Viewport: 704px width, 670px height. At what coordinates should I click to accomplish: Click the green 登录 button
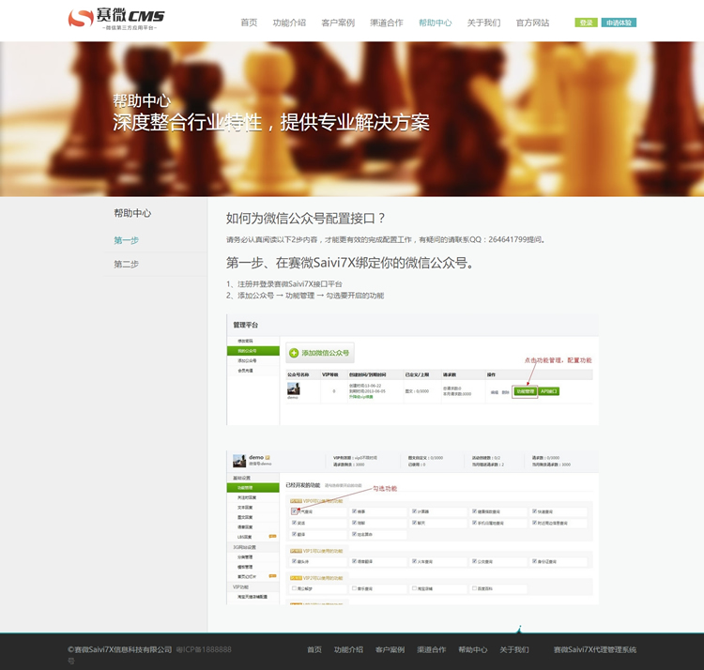coord(586,23)
